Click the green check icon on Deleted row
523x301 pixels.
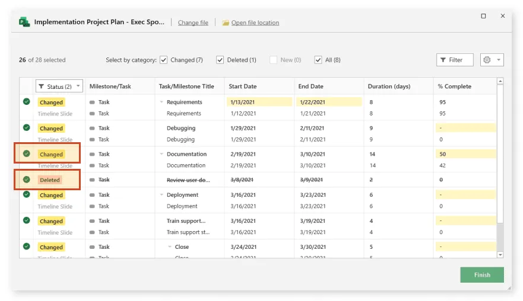point(26,180)
